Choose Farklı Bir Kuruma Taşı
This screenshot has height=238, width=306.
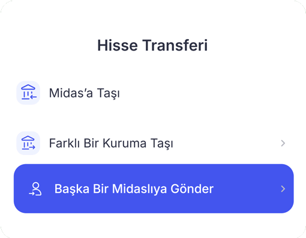[153, 143]
